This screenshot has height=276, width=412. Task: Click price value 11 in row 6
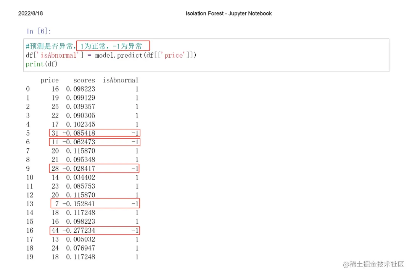55,142
